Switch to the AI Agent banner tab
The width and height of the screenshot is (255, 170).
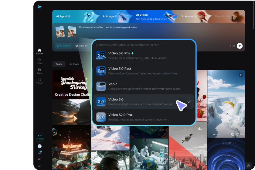coord(63,16)
